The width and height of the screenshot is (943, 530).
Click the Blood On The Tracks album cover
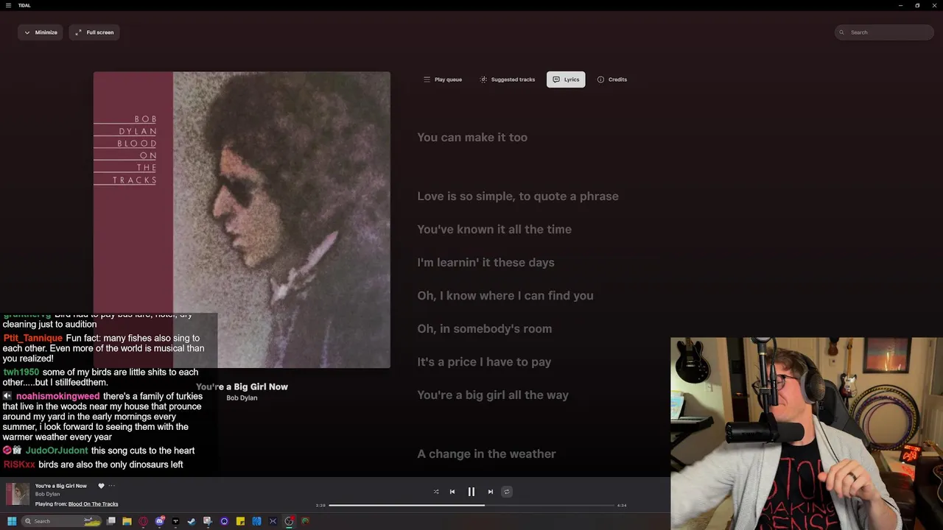(x=242, y=219)
